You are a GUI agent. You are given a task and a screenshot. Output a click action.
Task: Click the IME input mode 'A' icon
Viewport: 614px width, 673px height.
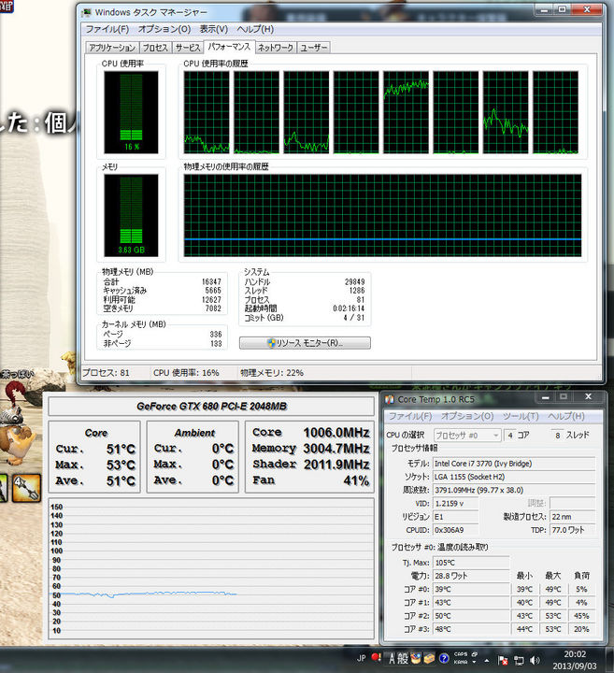[392, 658]
